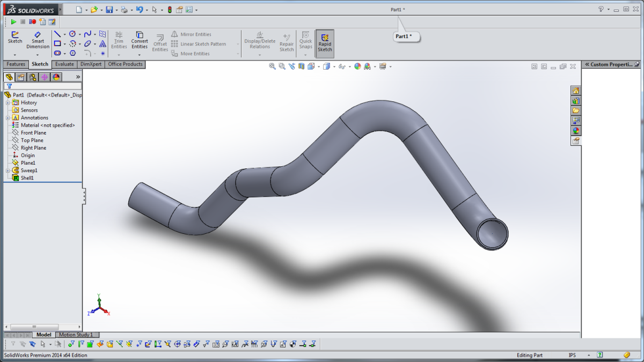Image resolution: width=644 pixels, height=362 pixels.
Task: Switch to the Features tab
Action: point(16,64)
